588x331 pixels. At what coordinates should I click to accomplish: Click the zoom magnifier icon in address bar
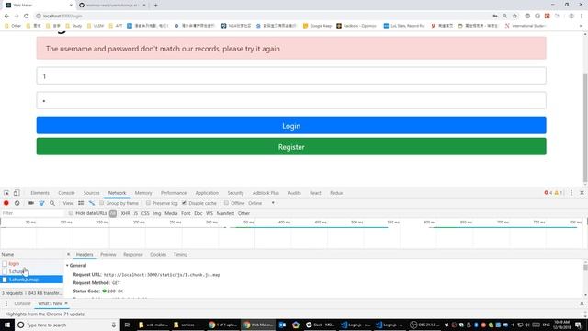[505, 16]
